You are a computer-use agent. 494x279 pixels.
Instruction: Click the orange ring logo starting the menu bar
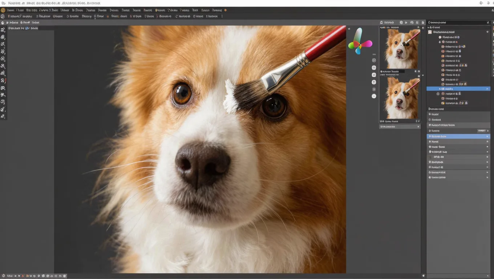click(x=3, y=10)
